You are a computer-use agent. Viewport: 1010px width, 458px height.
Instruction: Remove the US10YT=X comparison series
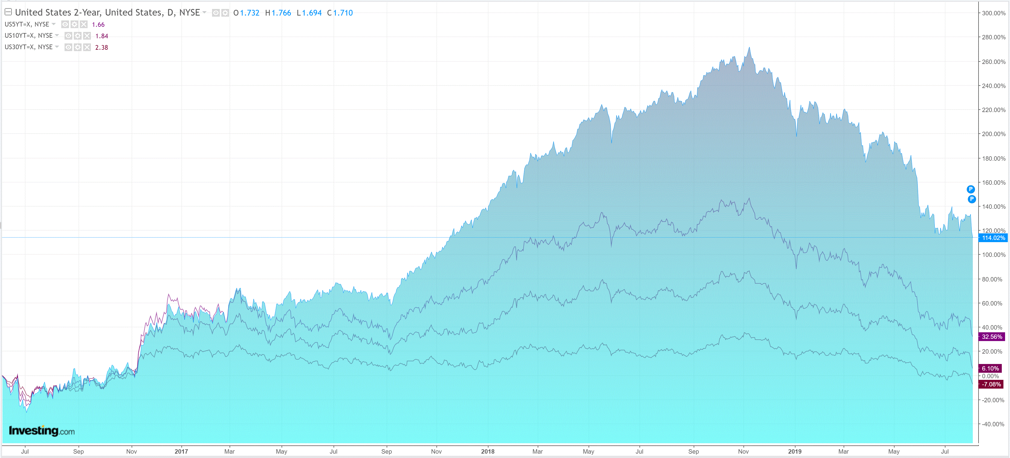[x=87, y=36]
